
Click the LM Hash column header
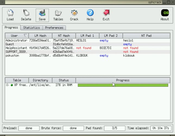tap(40, 36)
